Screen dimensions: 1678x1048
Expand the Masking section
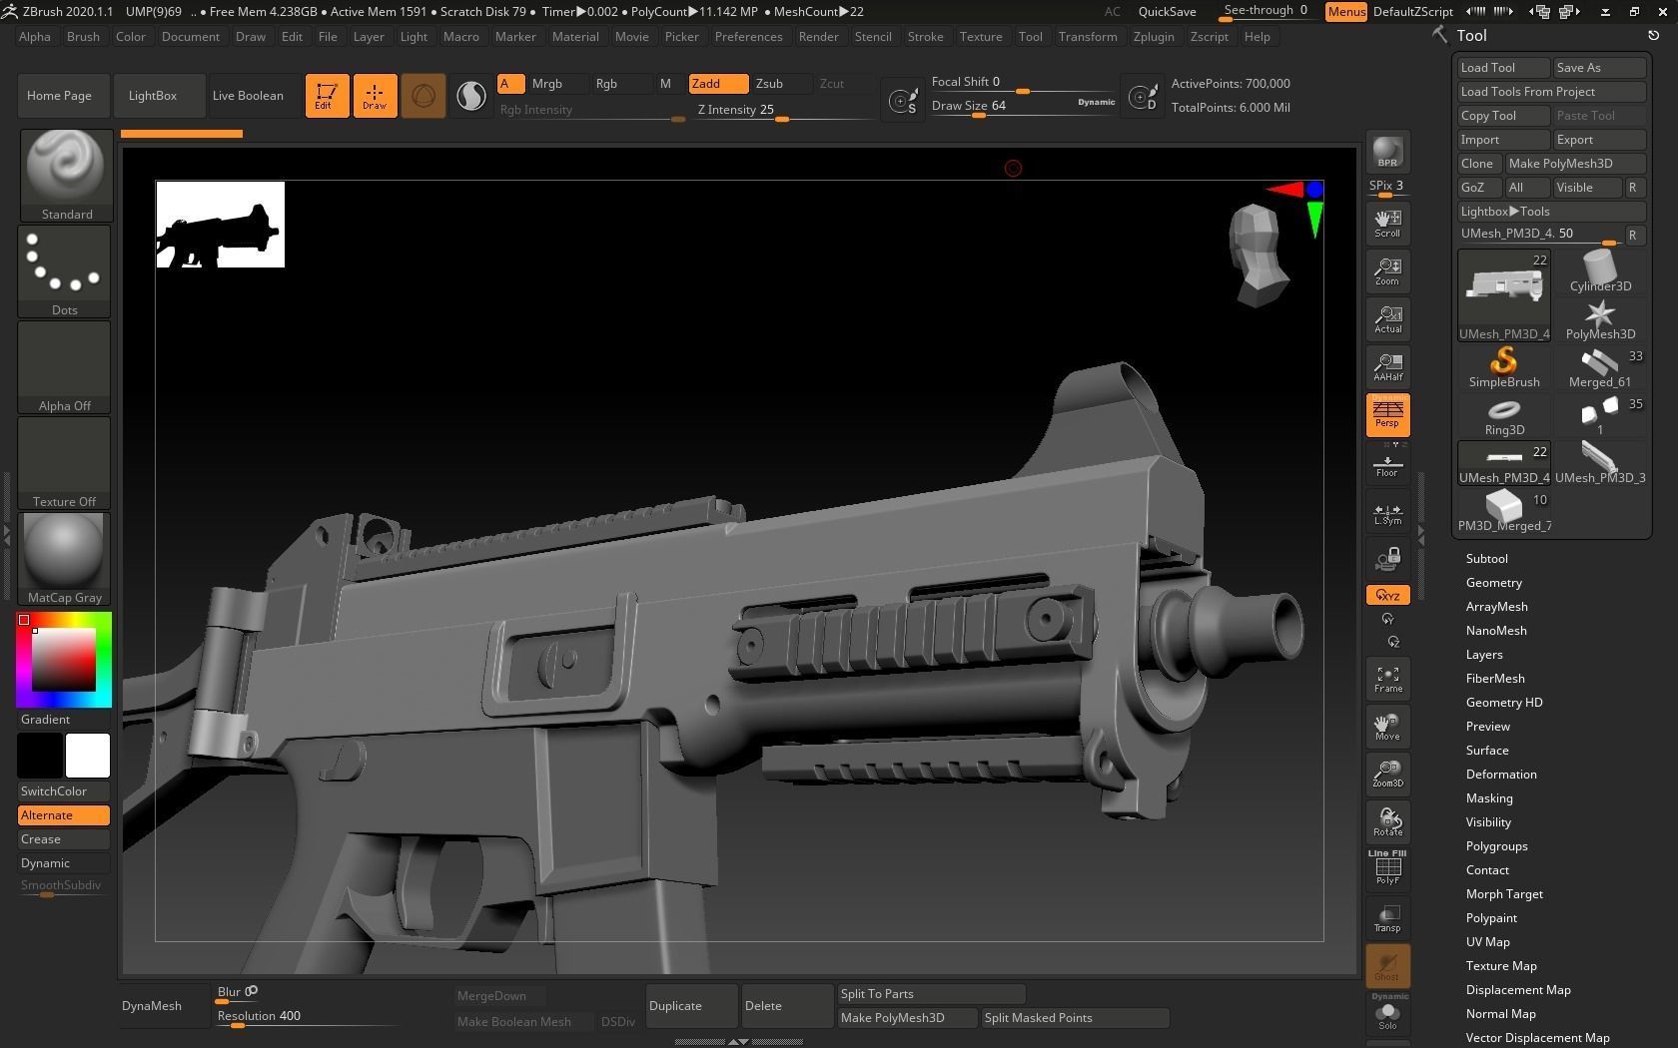(1488, 798)
